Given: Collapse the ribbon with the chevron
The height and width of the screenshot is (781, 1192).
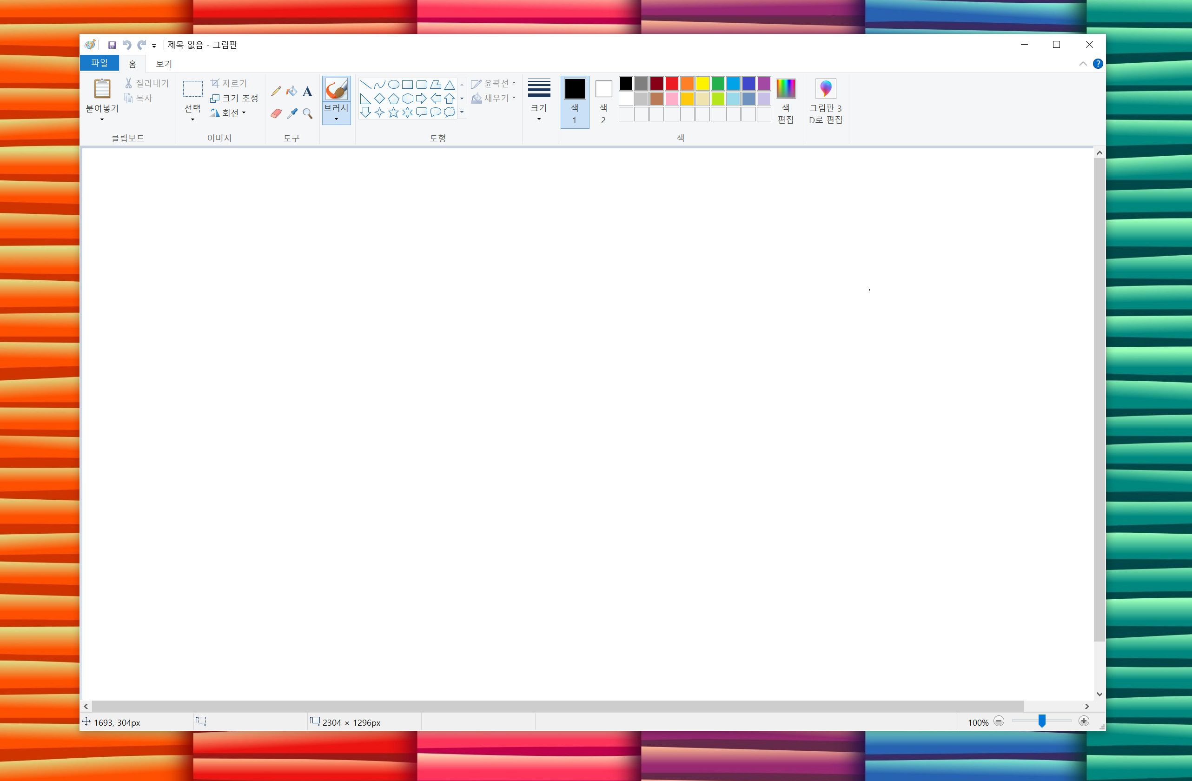Looking at the screenshot, I should tap(1083, 64).
